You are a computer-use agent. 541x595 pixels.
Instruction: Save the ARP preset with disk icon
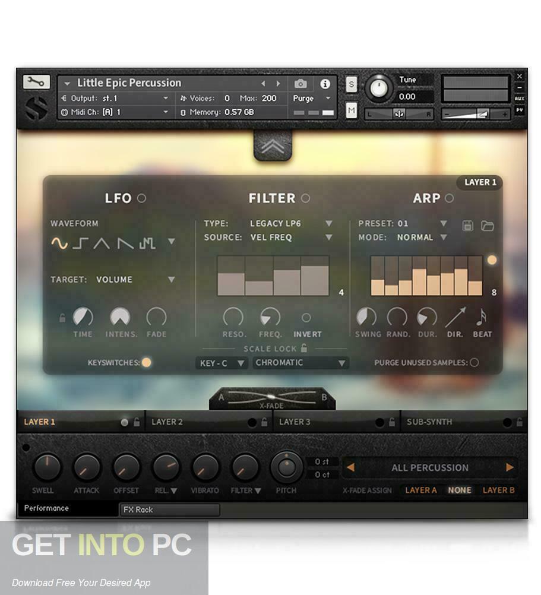(468, 226)
